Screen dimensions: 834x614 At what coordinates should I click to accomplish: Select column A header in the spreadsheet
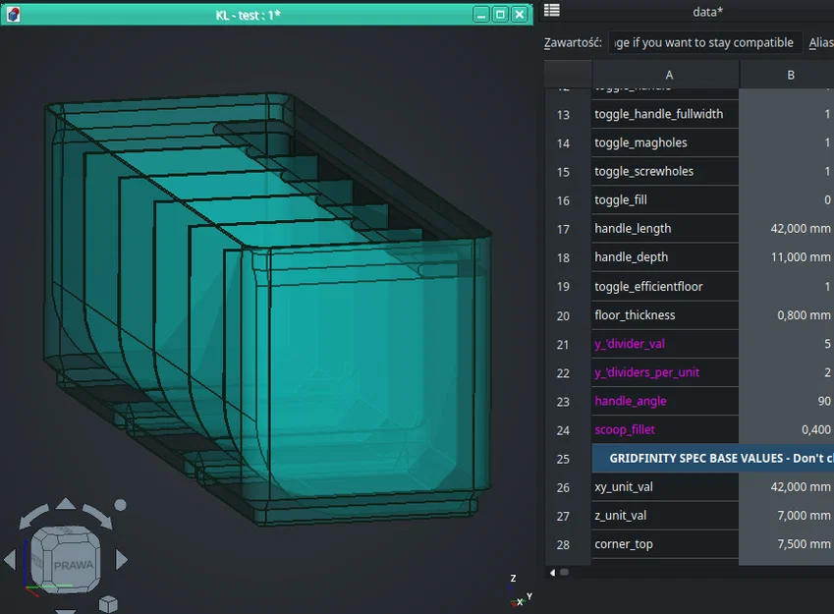pos(669,74)
